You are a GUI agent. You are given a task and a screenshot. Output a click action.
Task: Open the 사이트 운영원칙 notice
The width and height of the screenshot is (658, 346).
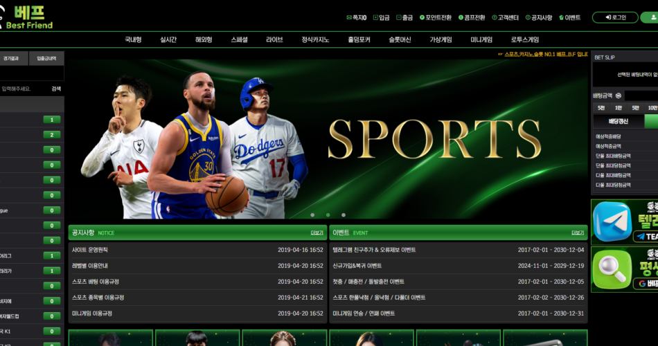click(x=90, y=250)
